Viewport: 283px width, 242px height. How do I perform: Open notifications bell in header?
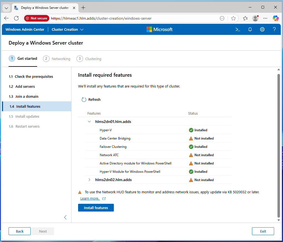coord(250,29)
